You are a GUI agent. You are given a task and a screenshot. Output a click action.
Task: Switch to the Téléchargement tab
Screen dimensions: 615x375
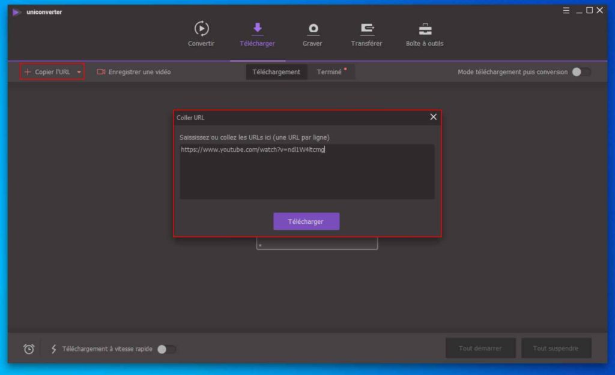point(276,72)
